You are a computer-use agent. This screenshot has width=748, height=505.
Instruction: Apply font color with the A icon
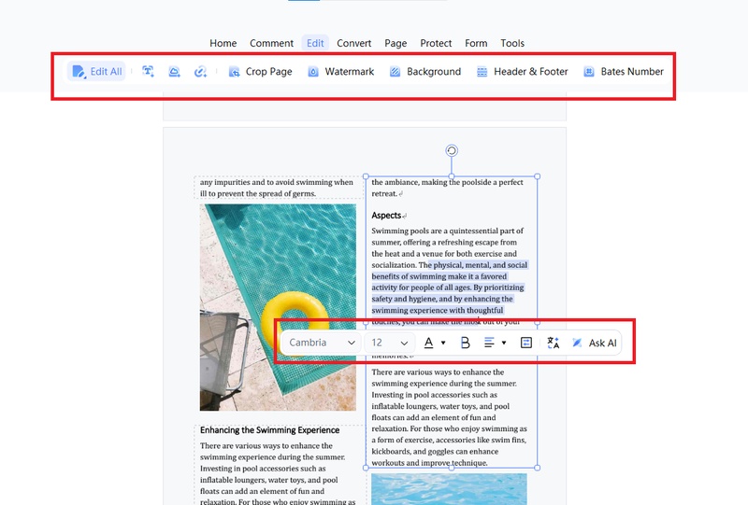[429, 343]
